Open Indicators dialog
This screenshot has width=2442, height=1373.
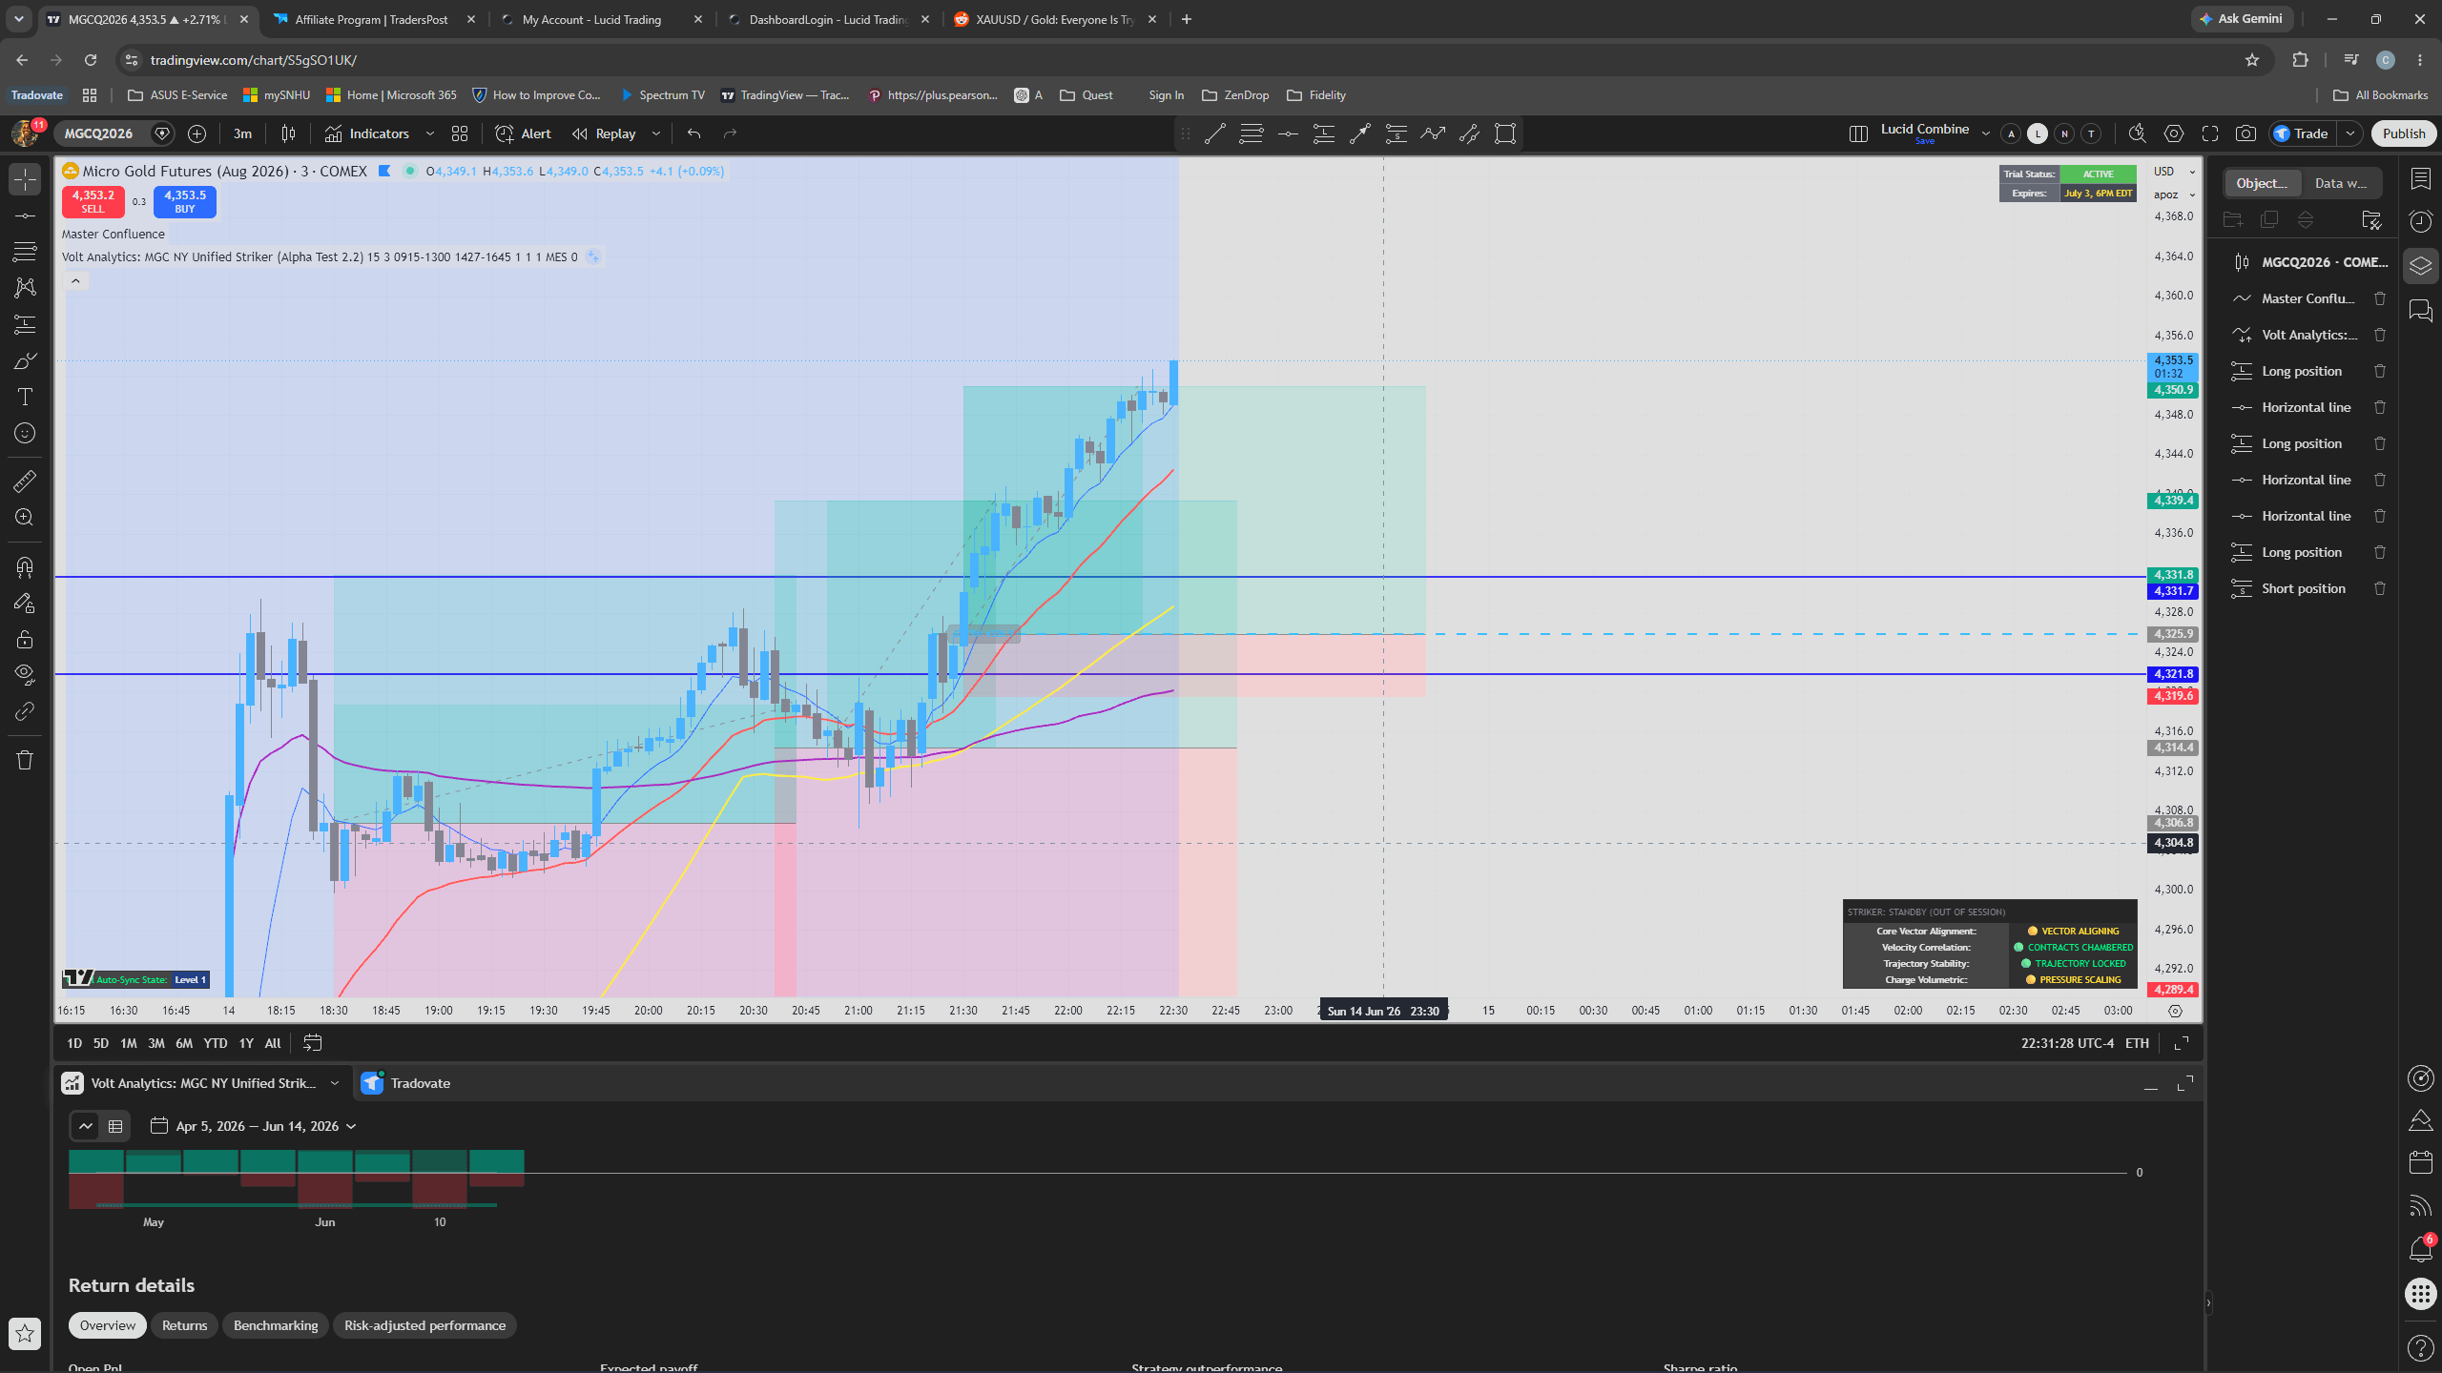pyautogui.click(x=367, y=133)
